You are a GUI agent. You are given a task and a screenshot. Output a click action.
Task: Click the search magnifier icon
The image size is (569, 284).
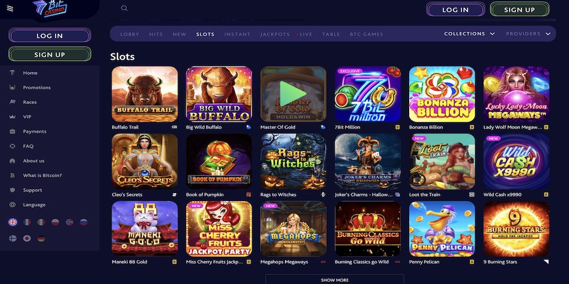pos(124,8)
